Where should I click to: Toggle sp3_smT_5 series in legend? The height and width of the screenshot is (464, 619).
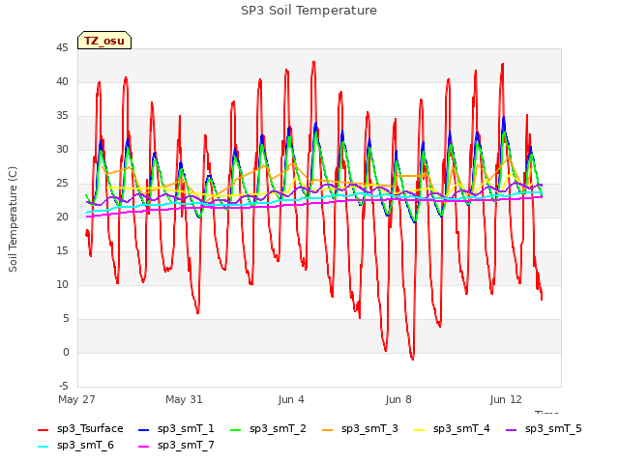pyautogui.click(x=544, y=428)
